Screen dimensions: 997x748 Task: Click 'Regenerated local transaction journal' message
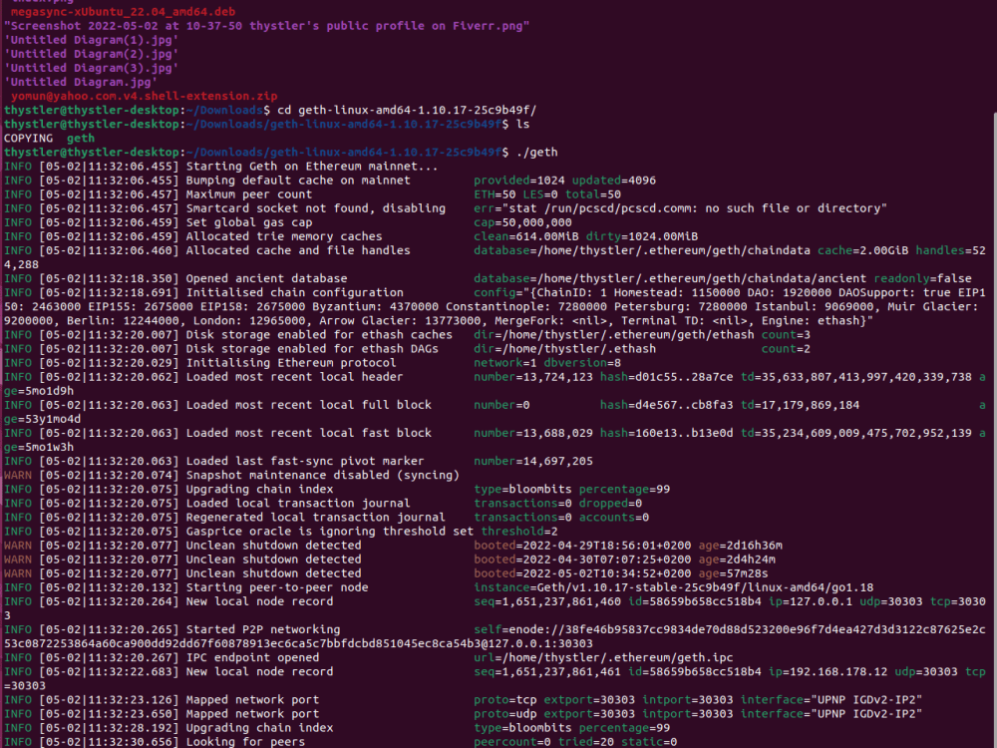pyautogui.click(x=315, y=517)
